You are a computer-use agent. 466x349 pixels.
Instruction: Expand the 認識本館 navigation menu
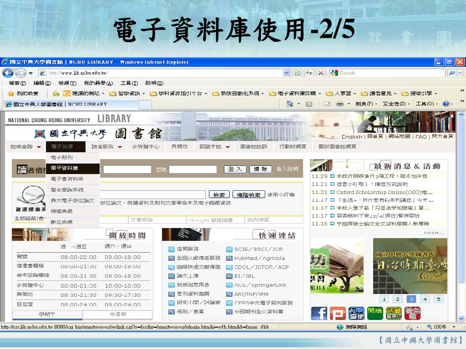215,147
